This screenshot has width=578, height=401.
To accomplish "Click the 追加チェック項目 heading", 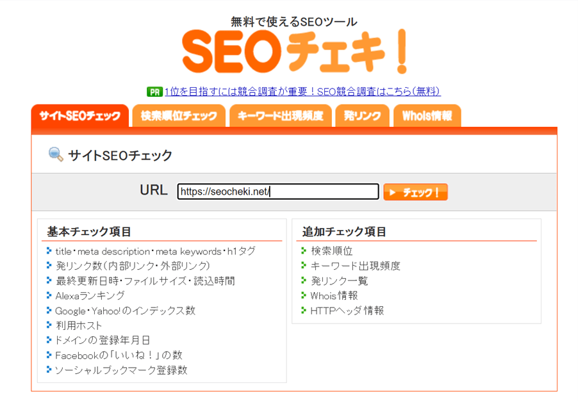I will coord(344,231).
